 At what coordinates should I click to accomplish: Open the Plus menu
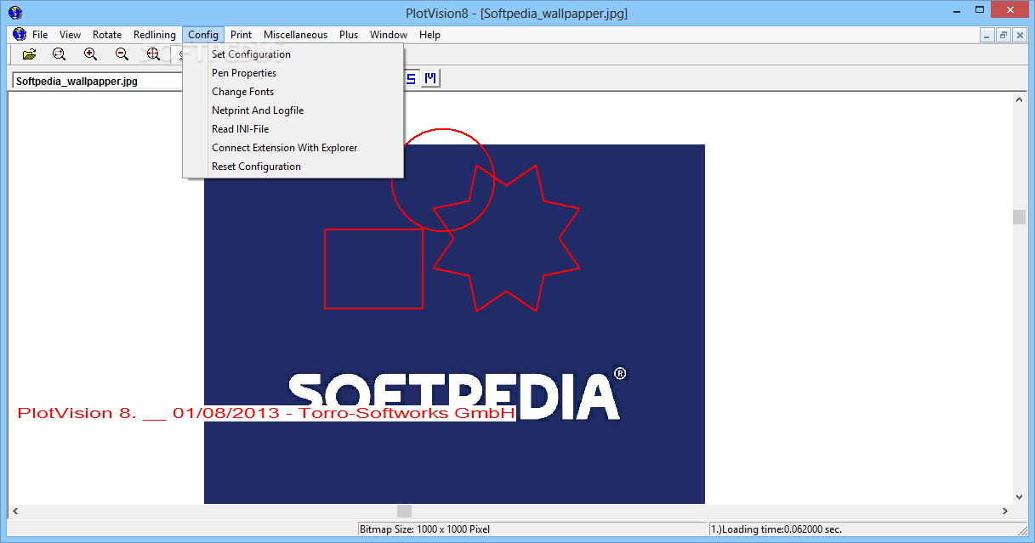349,35
